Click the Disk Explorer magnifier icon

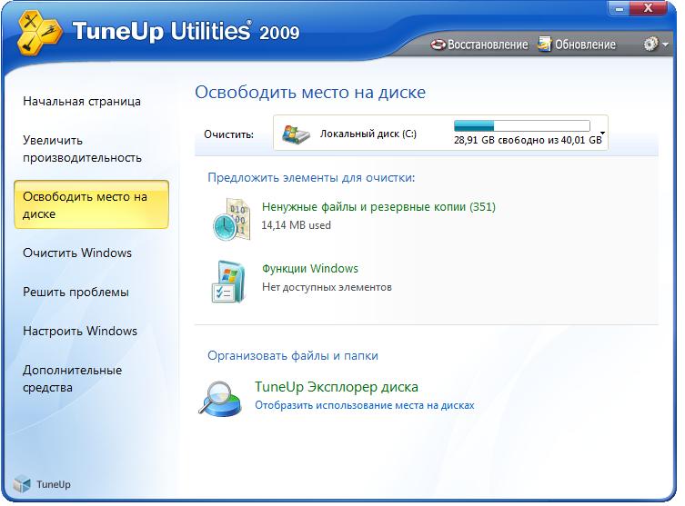coord(220,398)
